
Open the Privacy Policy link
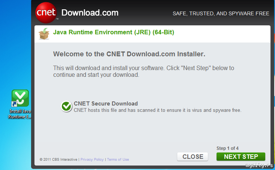pos(92,159)
